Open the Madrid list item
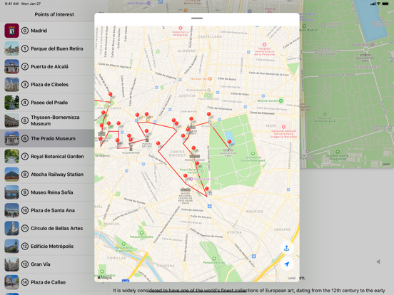This screenshot has width=394, height=295. pos(47,31)
